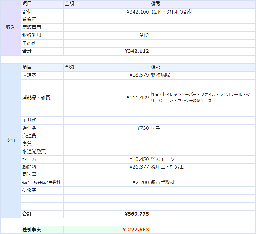Viewport: 256px width, 234px height.
Task: Select the 振込・照会振込手数料 row label
Action: click(x=41, y=182)
